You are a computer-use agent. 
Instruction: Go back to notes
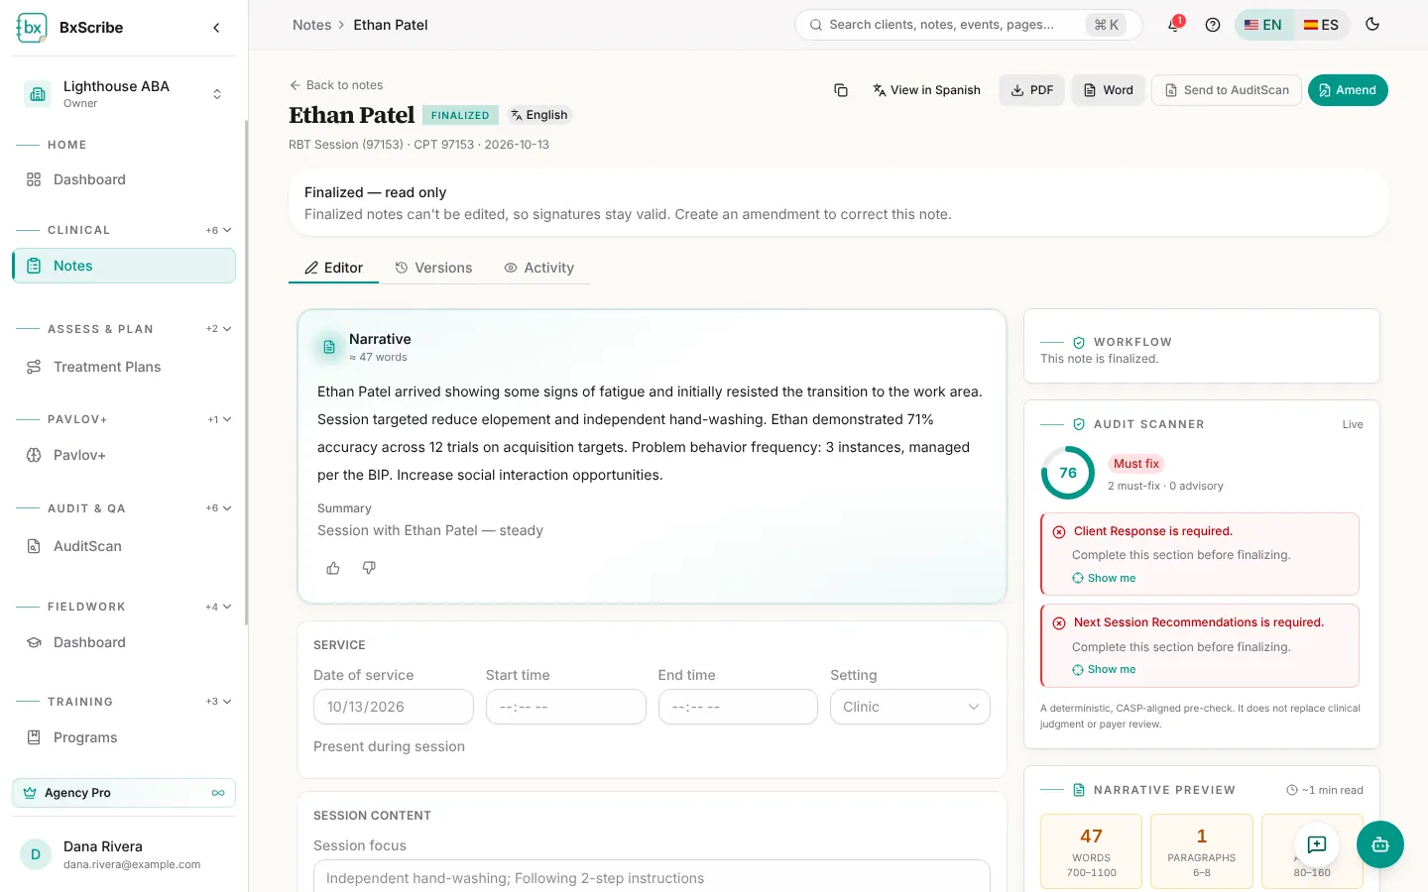click(336, 85)
